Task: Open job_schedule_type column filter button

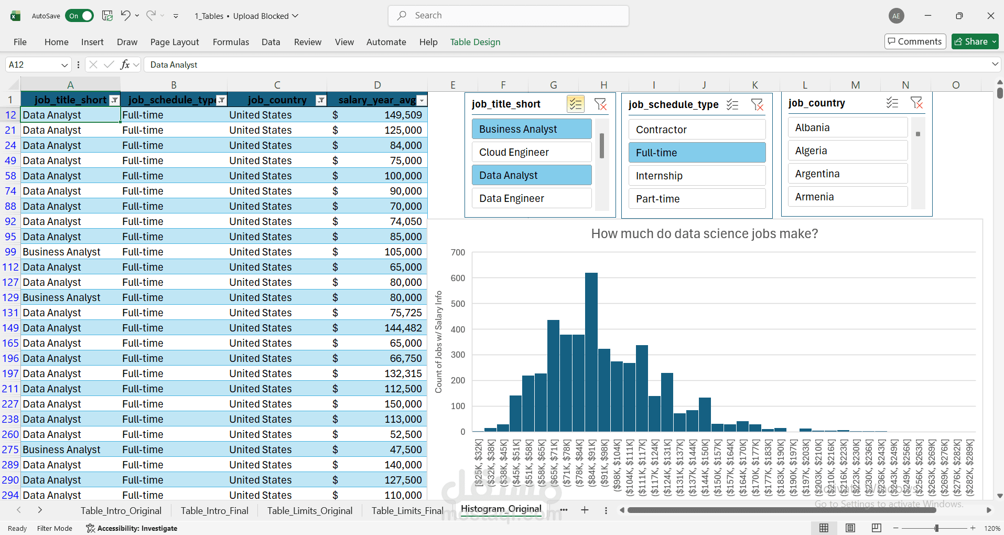Action: 222,100
